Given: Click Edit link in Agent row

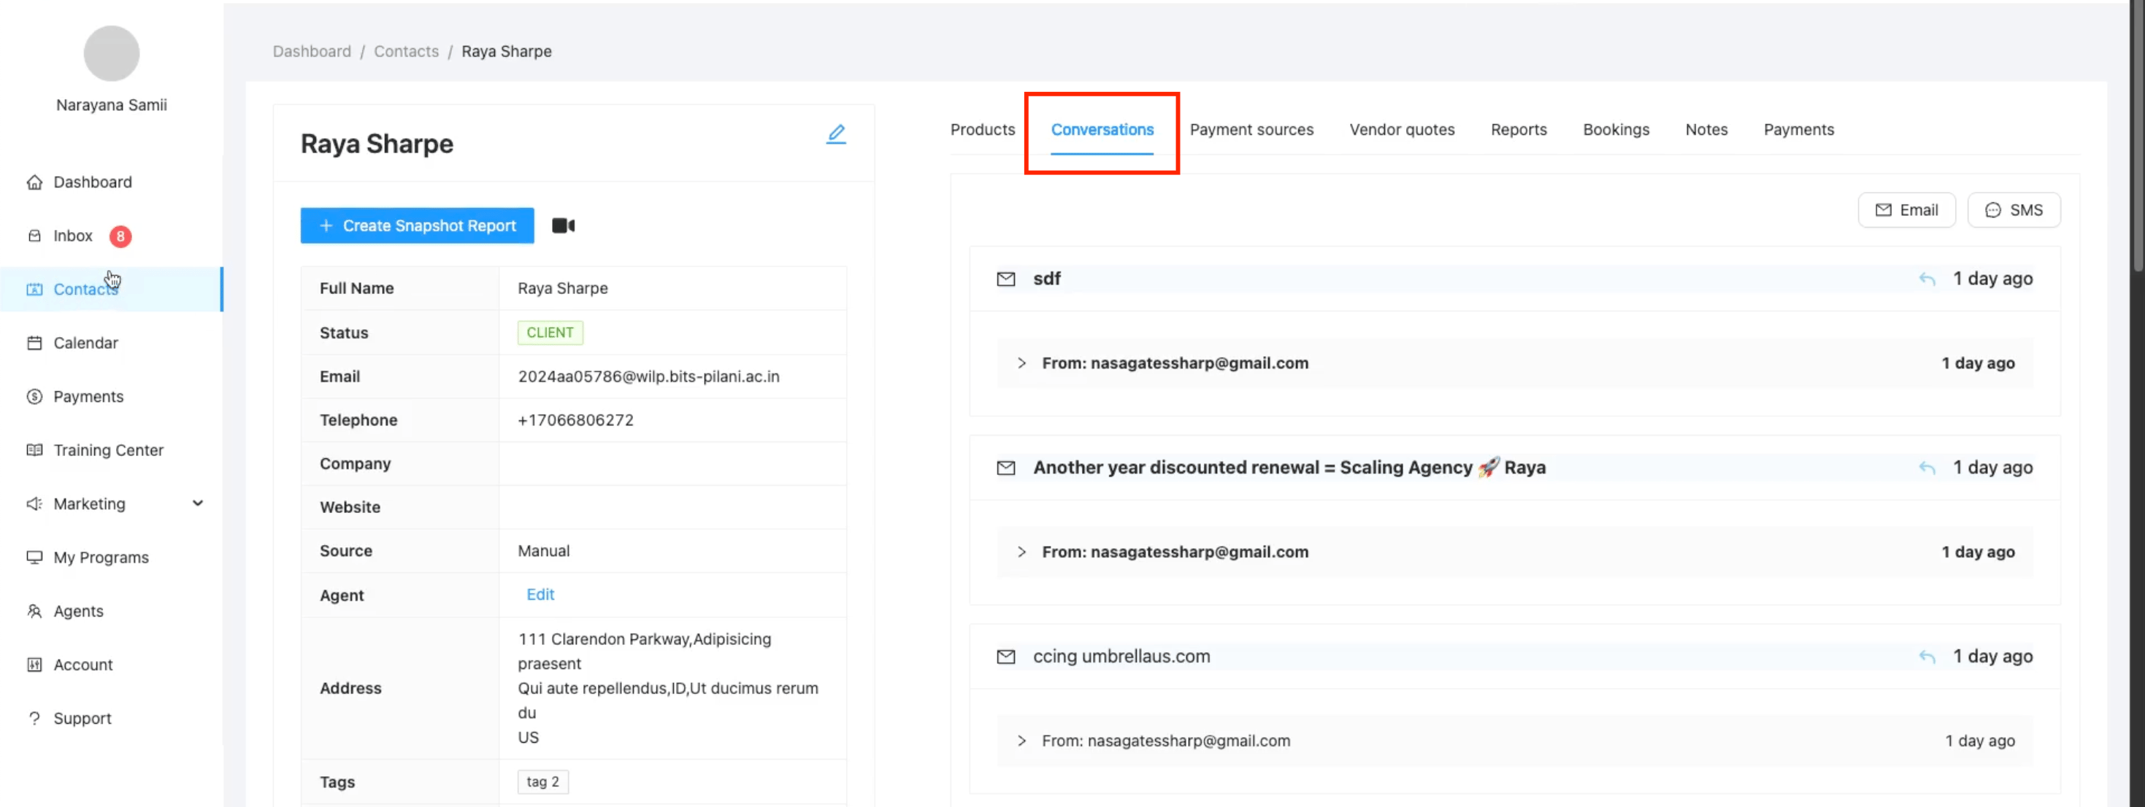Looking at the screenshot, I should point(540,594).
